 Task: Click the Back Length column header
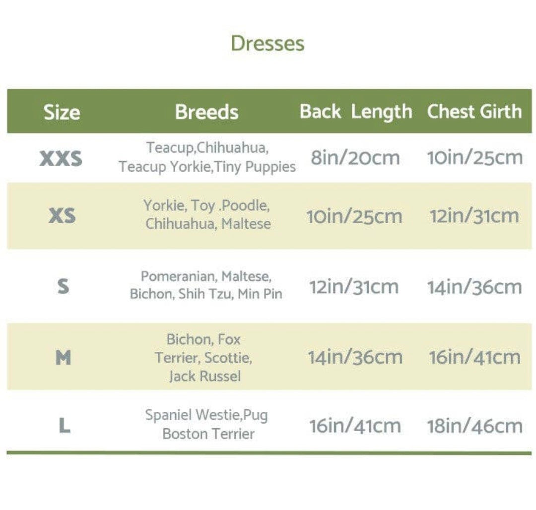click(x=355, y=112)
